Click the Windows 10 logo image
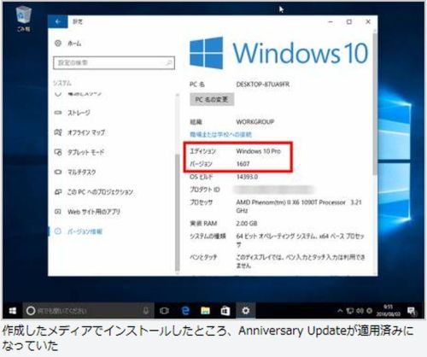The height and width of the screenshot is (357, 427). coord(279,53)
